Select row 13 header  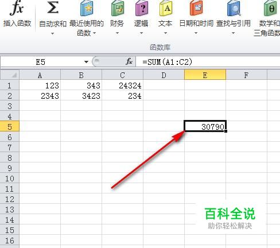point(10,210)
